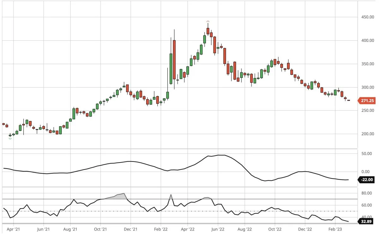Click the sharp RSI spike peak in Feb 2022
The width and height of the screenshot is (379, 234).
click(x=171, y=195)
